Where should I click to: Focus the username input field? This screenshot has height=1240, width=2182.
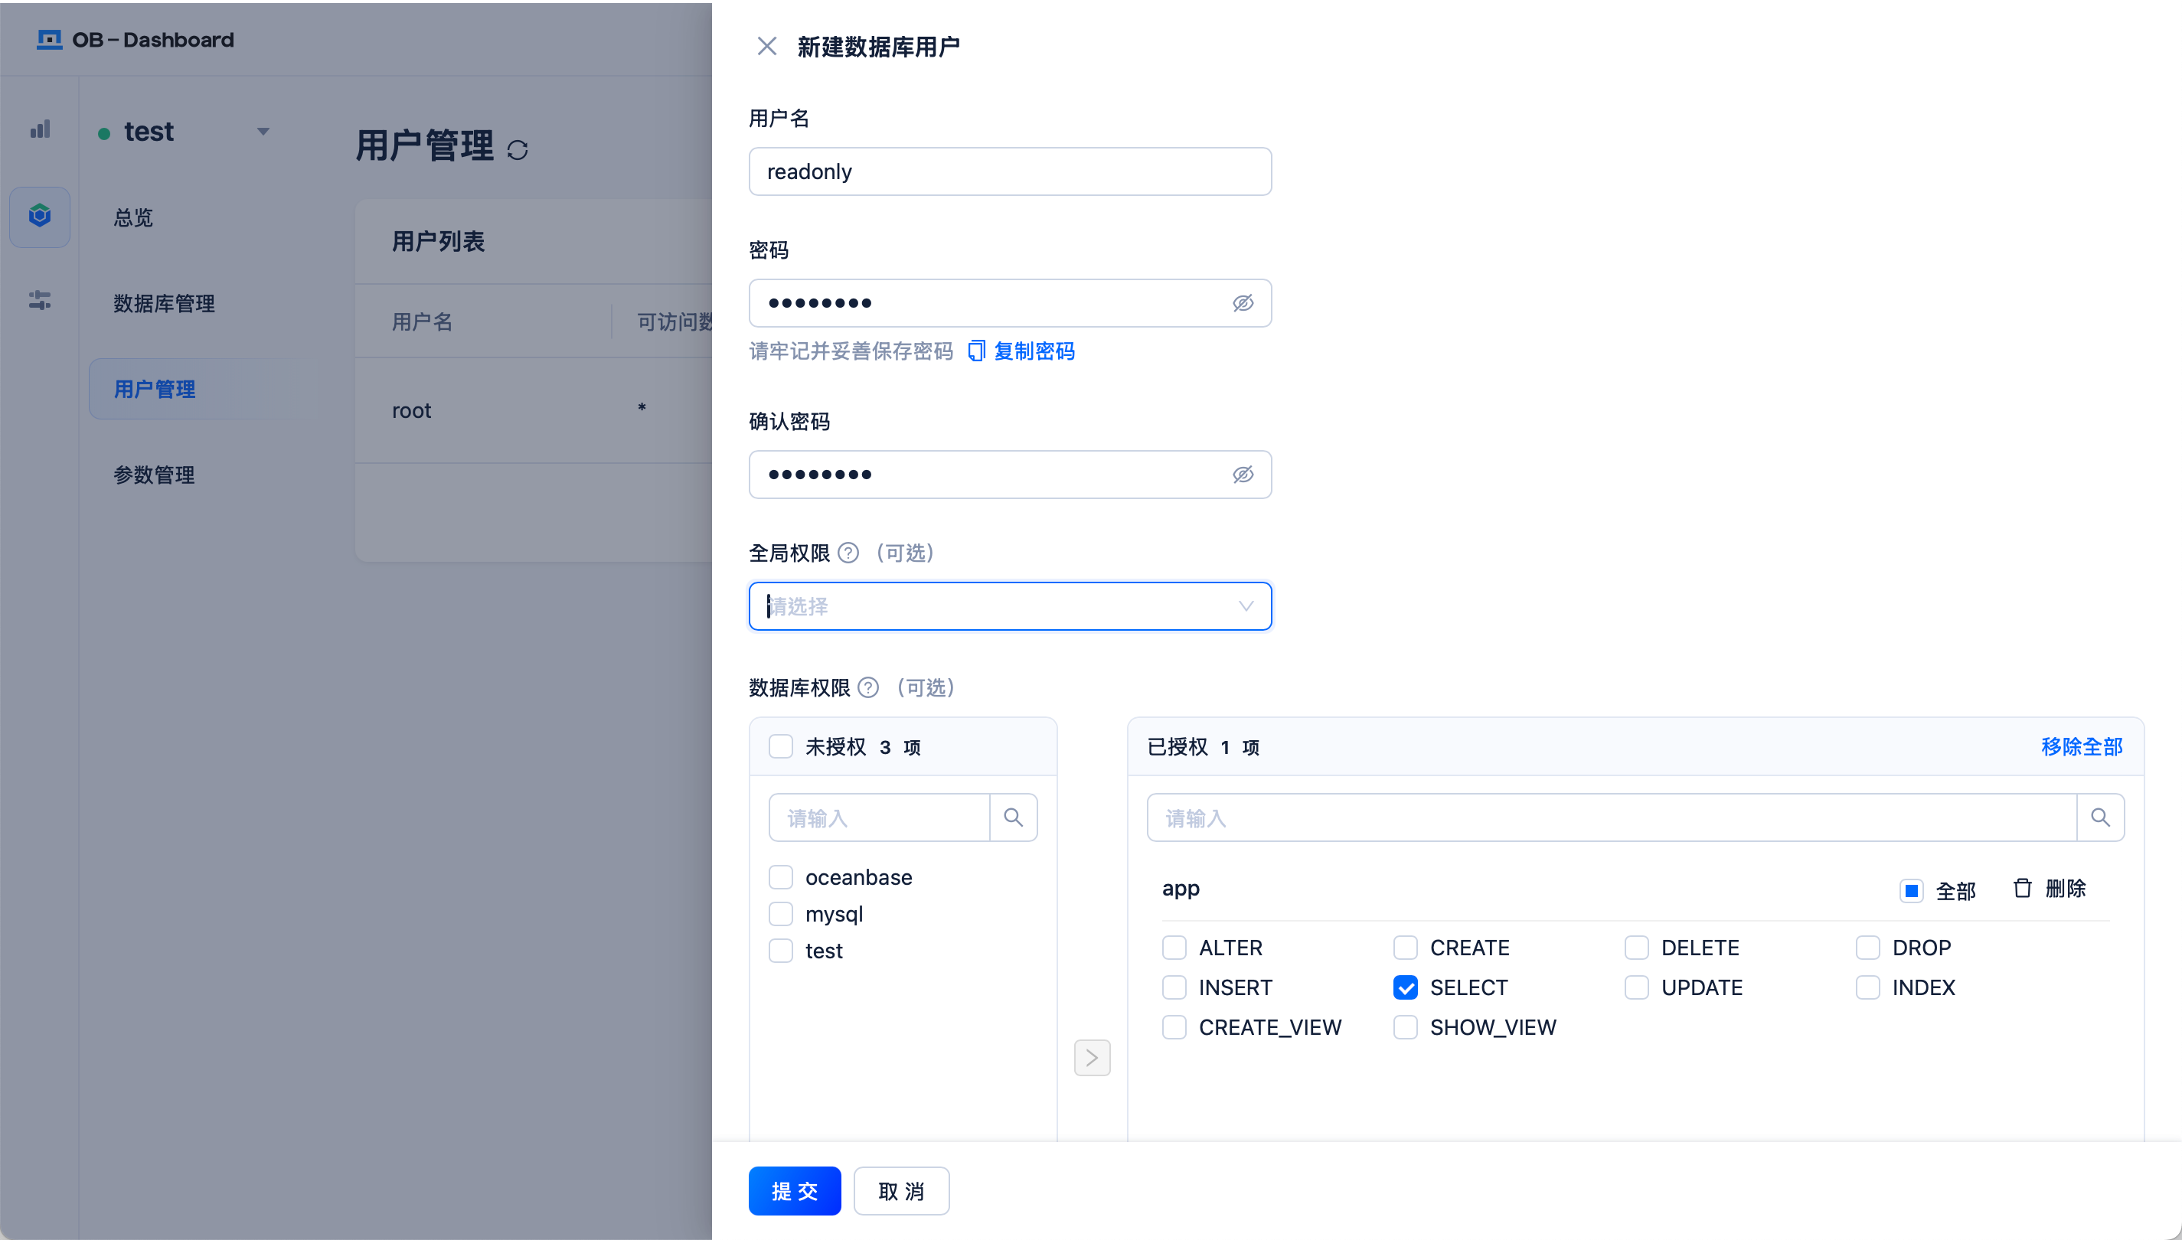pyautogui.click(x=1010, y=171)
